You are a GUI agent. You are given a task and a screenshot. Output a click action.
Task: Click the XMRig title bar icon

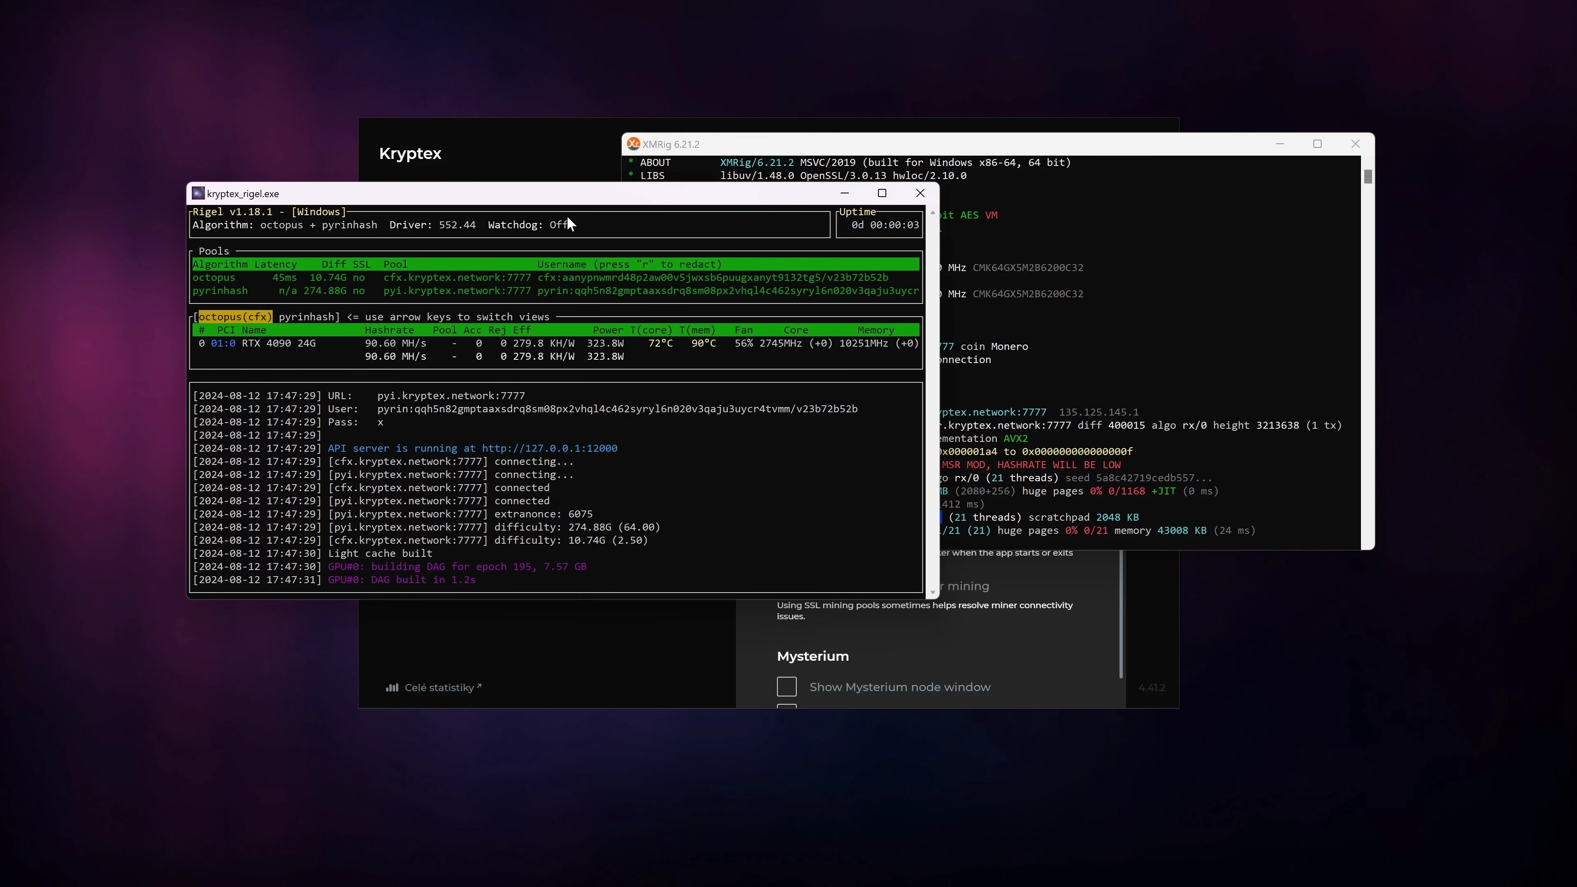click(634, 144)
